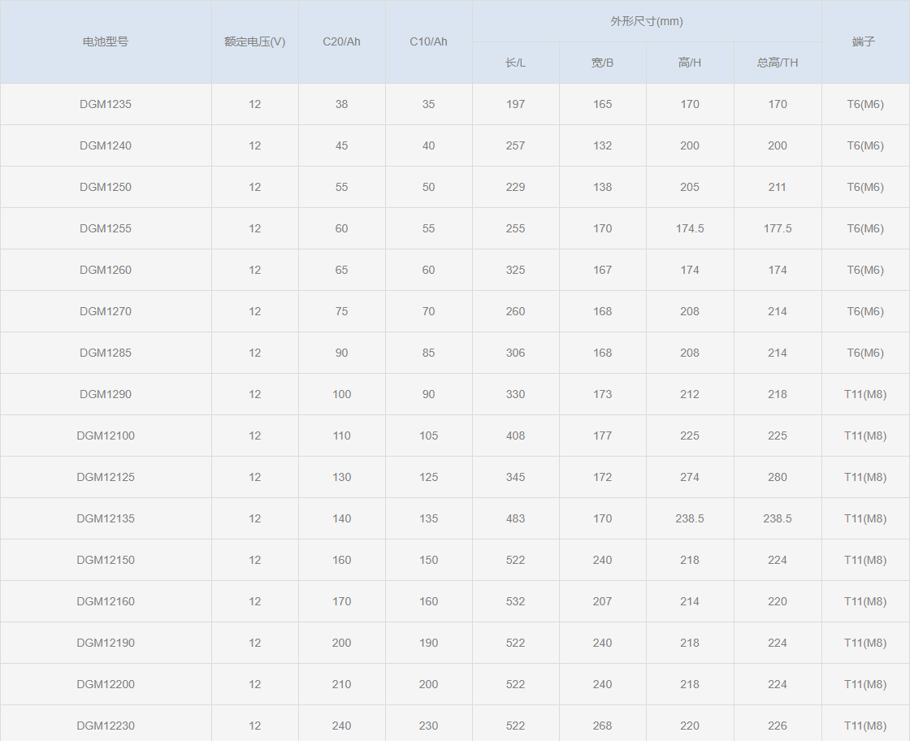The height and width of the screenshot is (741, 910).
Task: Select the C20/Ah column header
Action: tap(341, 41)
